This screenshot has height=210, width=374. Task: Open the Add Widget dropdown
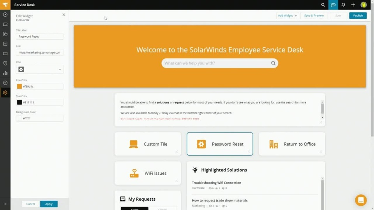point(288,16)
